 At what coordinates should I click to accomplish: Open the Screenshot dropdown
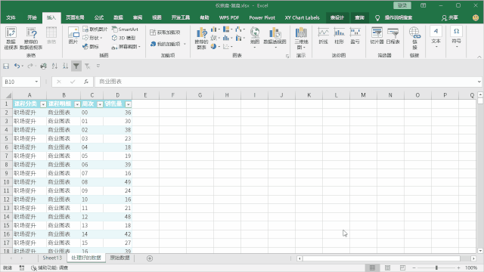click(126, 47)
